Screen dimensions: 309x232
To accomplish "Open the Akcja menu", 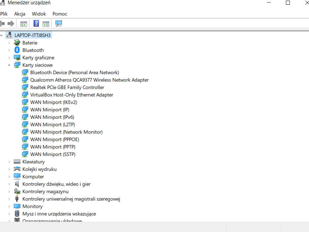I will click(20, 14).
